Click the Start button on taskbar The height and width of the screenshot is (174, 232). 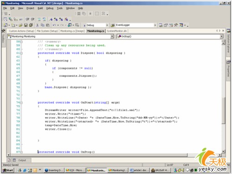[8, 170]
